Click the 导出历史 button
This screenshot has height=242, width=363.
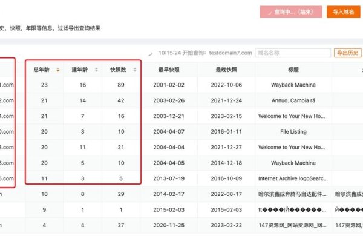pyautogui.click(x=347, y=53)
